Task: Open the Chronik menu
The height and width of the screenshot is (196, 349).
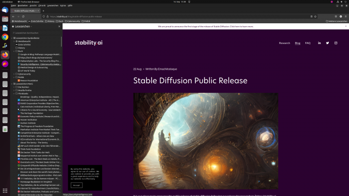Action: tap(42, 5)
